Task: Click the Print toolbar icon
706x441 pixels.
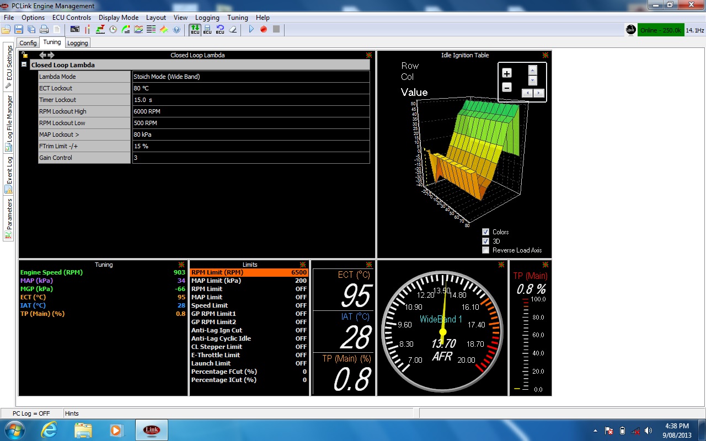Action: (44, 29)
